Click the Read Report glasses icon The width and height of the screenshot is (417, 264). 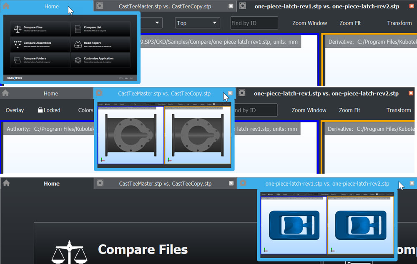click(x=78, y=44)
